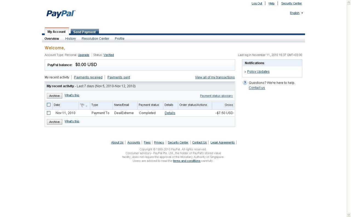Open the Payments received link
Viewport: 356px width, 217px height.
[88, 77]
